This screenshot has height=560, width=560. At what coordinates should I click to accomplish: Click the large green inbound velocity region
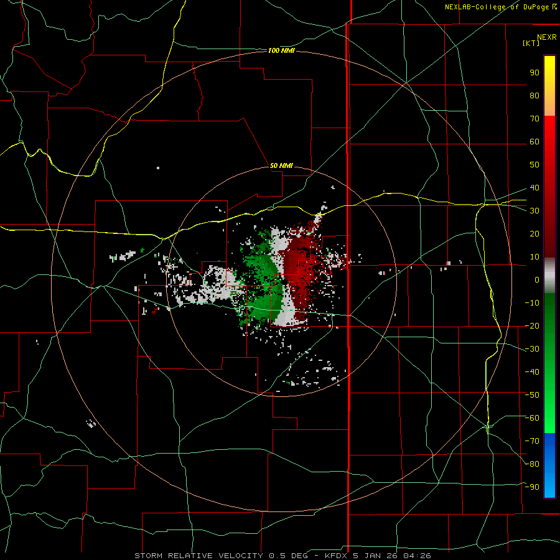coord(263,279)
